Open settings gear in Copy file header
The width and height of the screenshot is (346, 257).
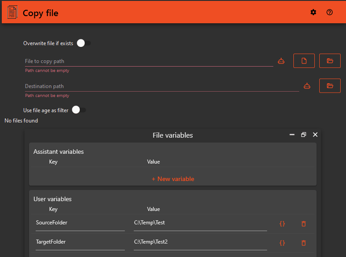click(x=313, y=13)
